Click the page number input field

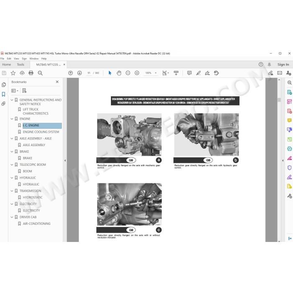(89, 73)
